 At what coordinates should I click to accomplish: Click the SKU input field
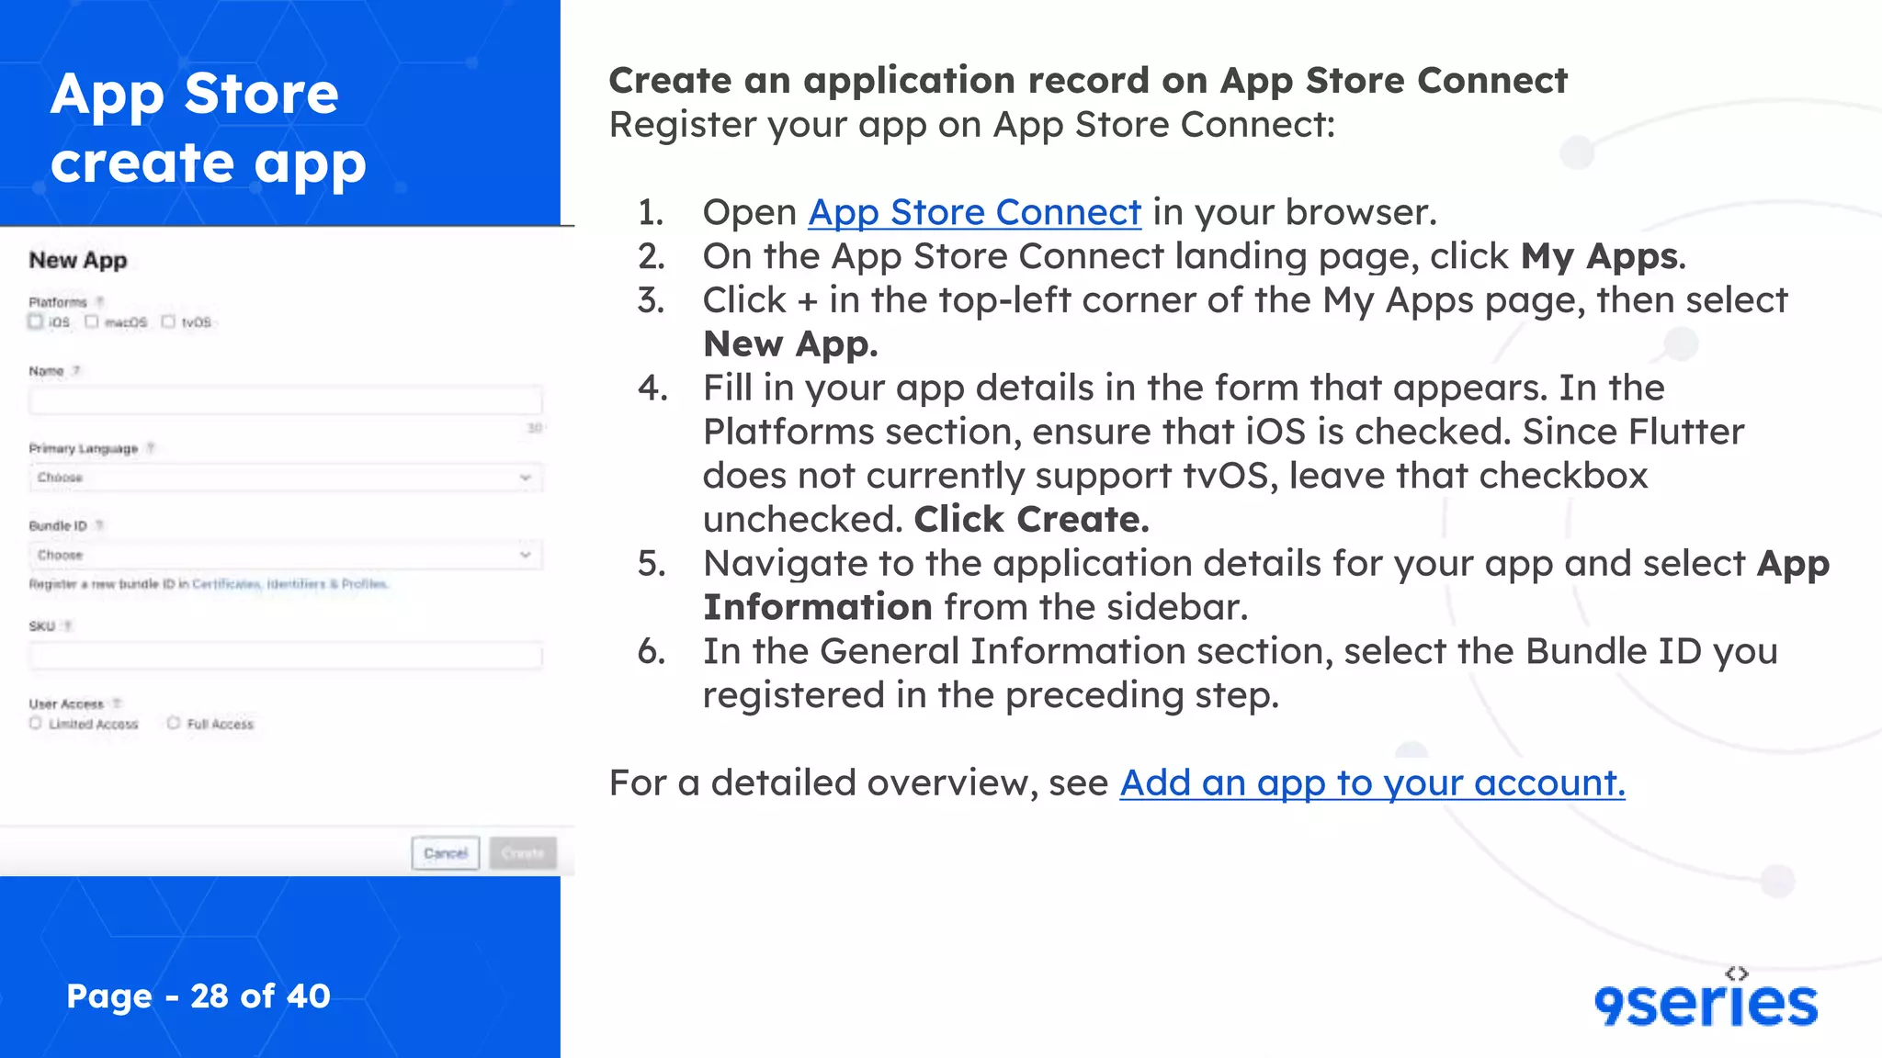coord(286,656)
